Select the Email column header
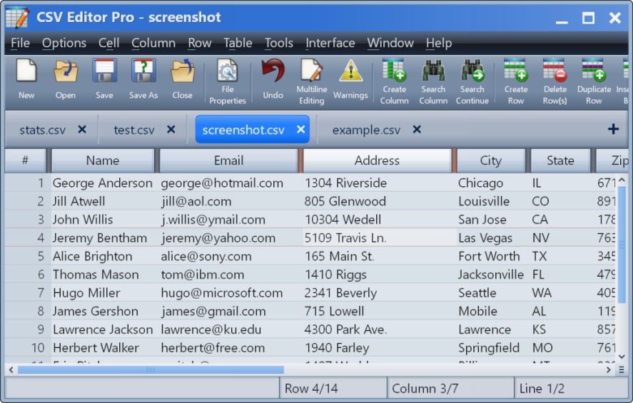Viewport: 633px width, 403px height. point(228,160)
